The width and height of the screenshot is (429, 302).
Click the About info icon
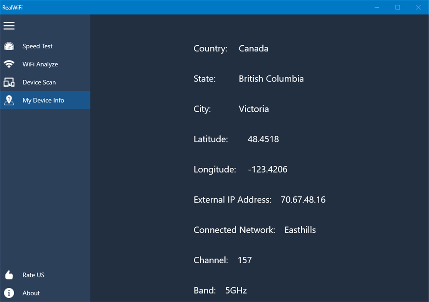pos(9,293)
